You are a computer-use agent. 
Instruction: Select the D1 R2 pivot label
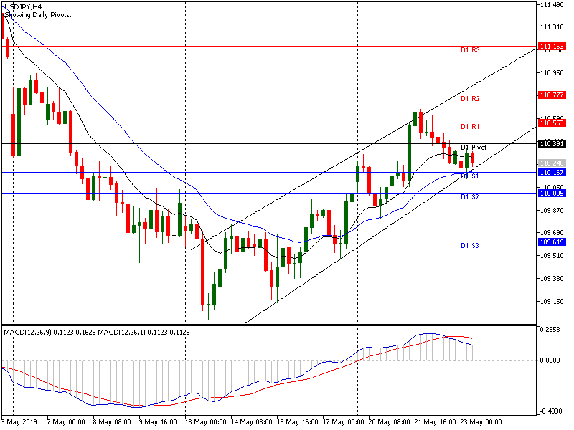(470, 99)
